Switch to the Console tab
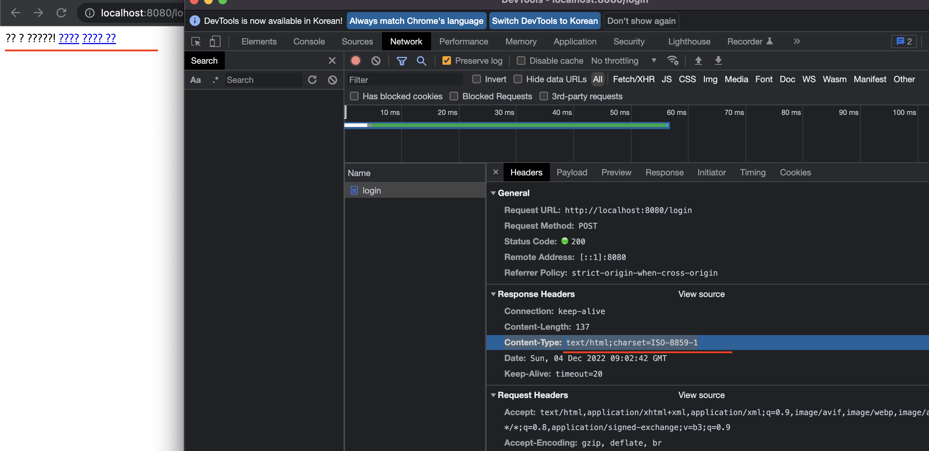The height and width of the screenshot is (451, 929). (x=309, y=42)
